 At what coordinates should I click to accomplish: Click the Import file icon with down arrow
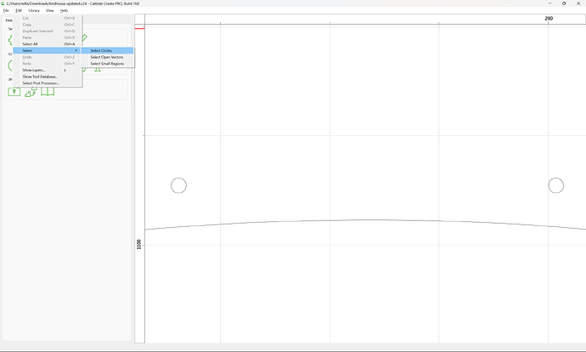coord(14,91)
